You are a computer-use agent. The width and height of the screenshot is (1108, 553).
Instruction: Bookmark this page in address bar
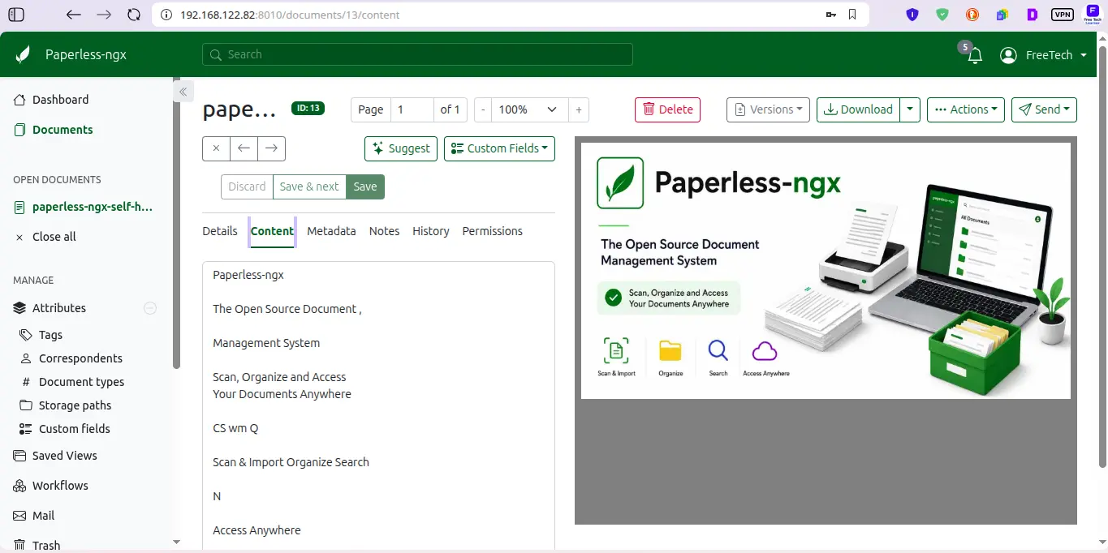(852, 15)
